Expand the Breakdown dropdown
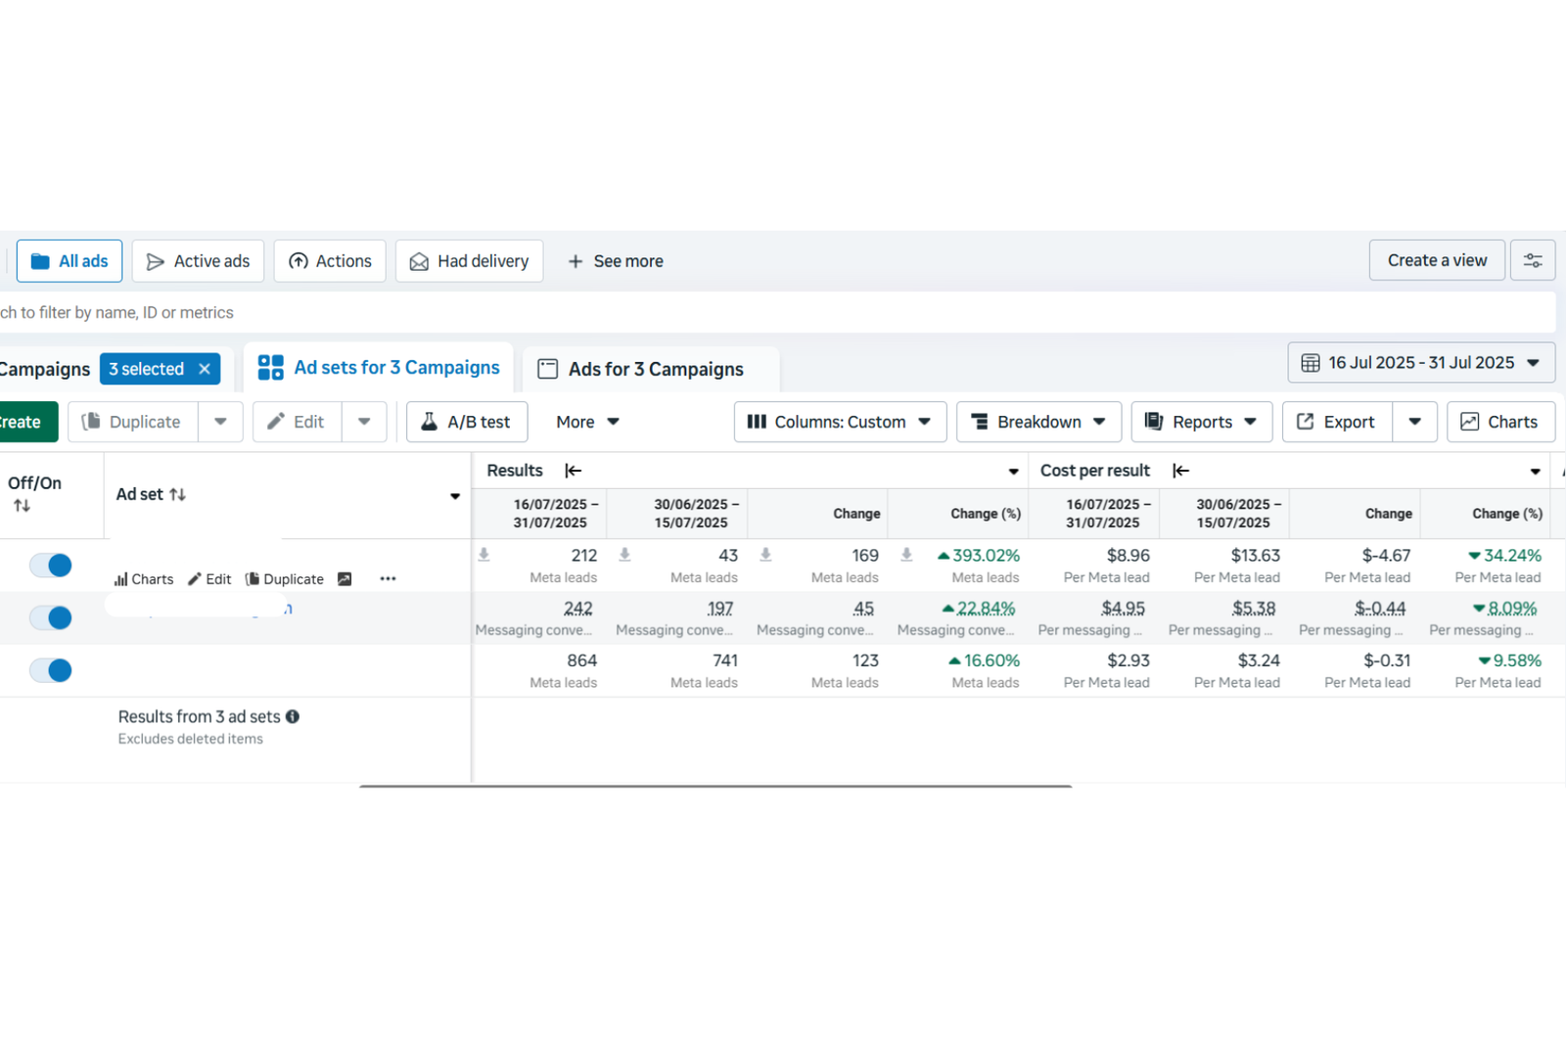 pos(1038,422)
